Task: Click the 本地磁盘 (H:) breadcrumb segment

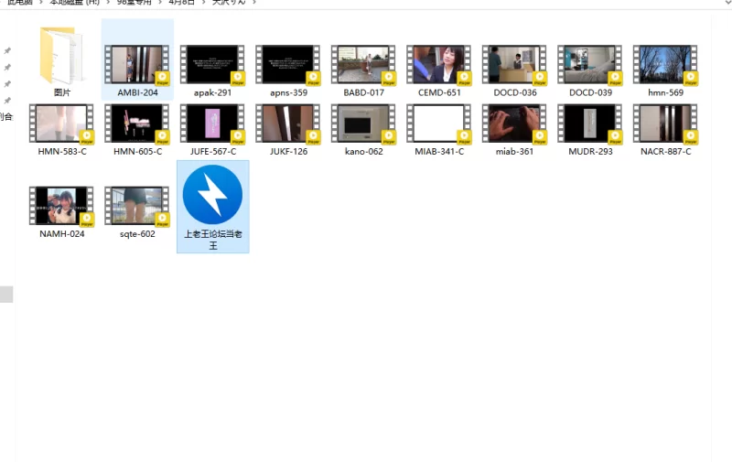Action: tap(73, 3)
